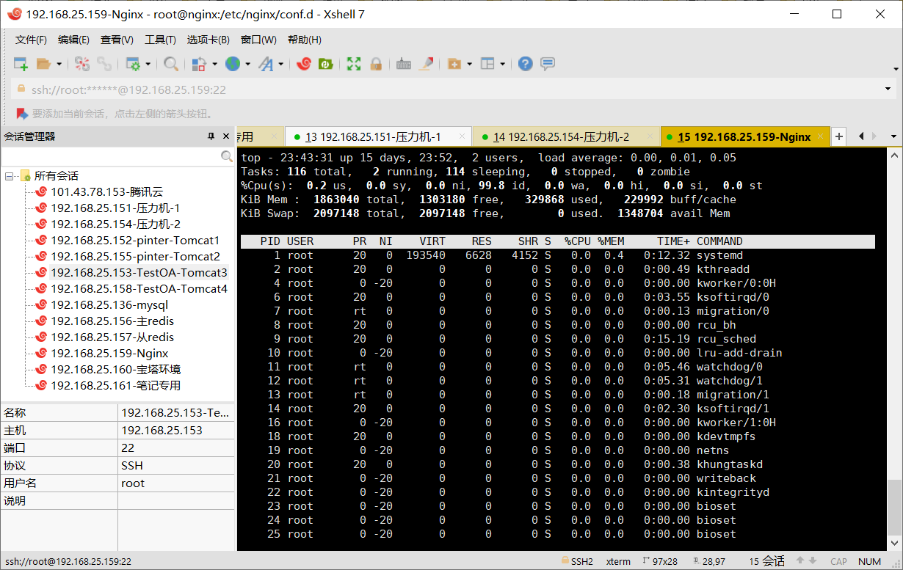Collapse the 所有会话 tree node
The width and height of the screenshot is (903, 570).
pyautogui.click(x=10, y=176)
